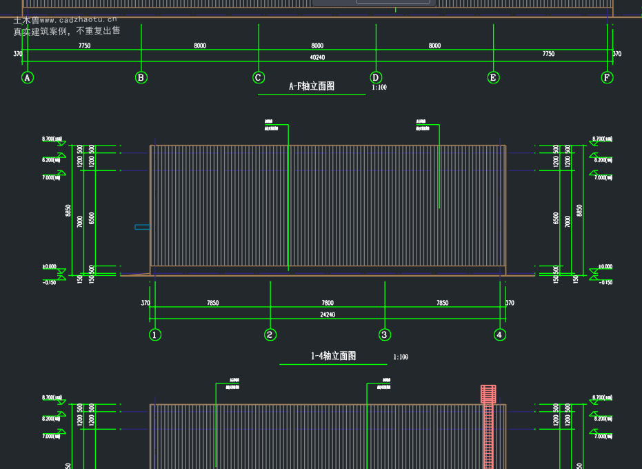642x469 pixels.
Task: Click the "40240" overall dimension text
Action: (317, 57)
